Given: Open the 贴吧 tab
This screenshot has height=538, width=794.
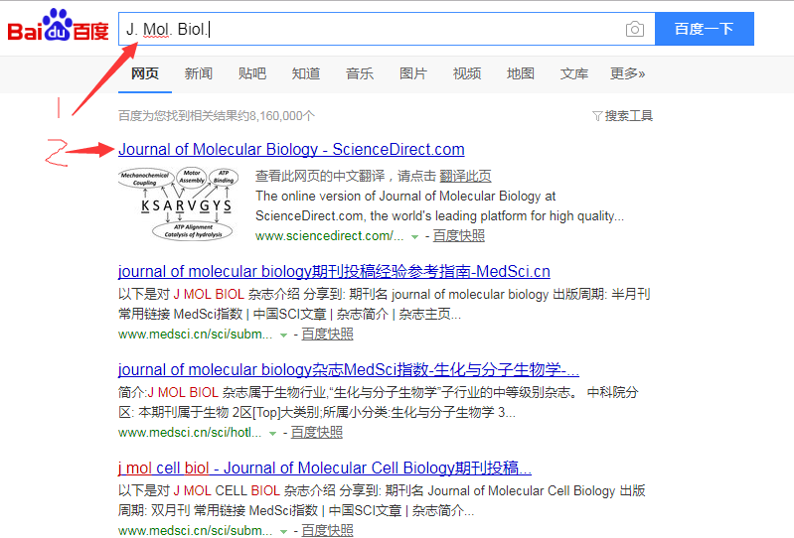Looking at the screenshot, I should [x=252, y=73].
